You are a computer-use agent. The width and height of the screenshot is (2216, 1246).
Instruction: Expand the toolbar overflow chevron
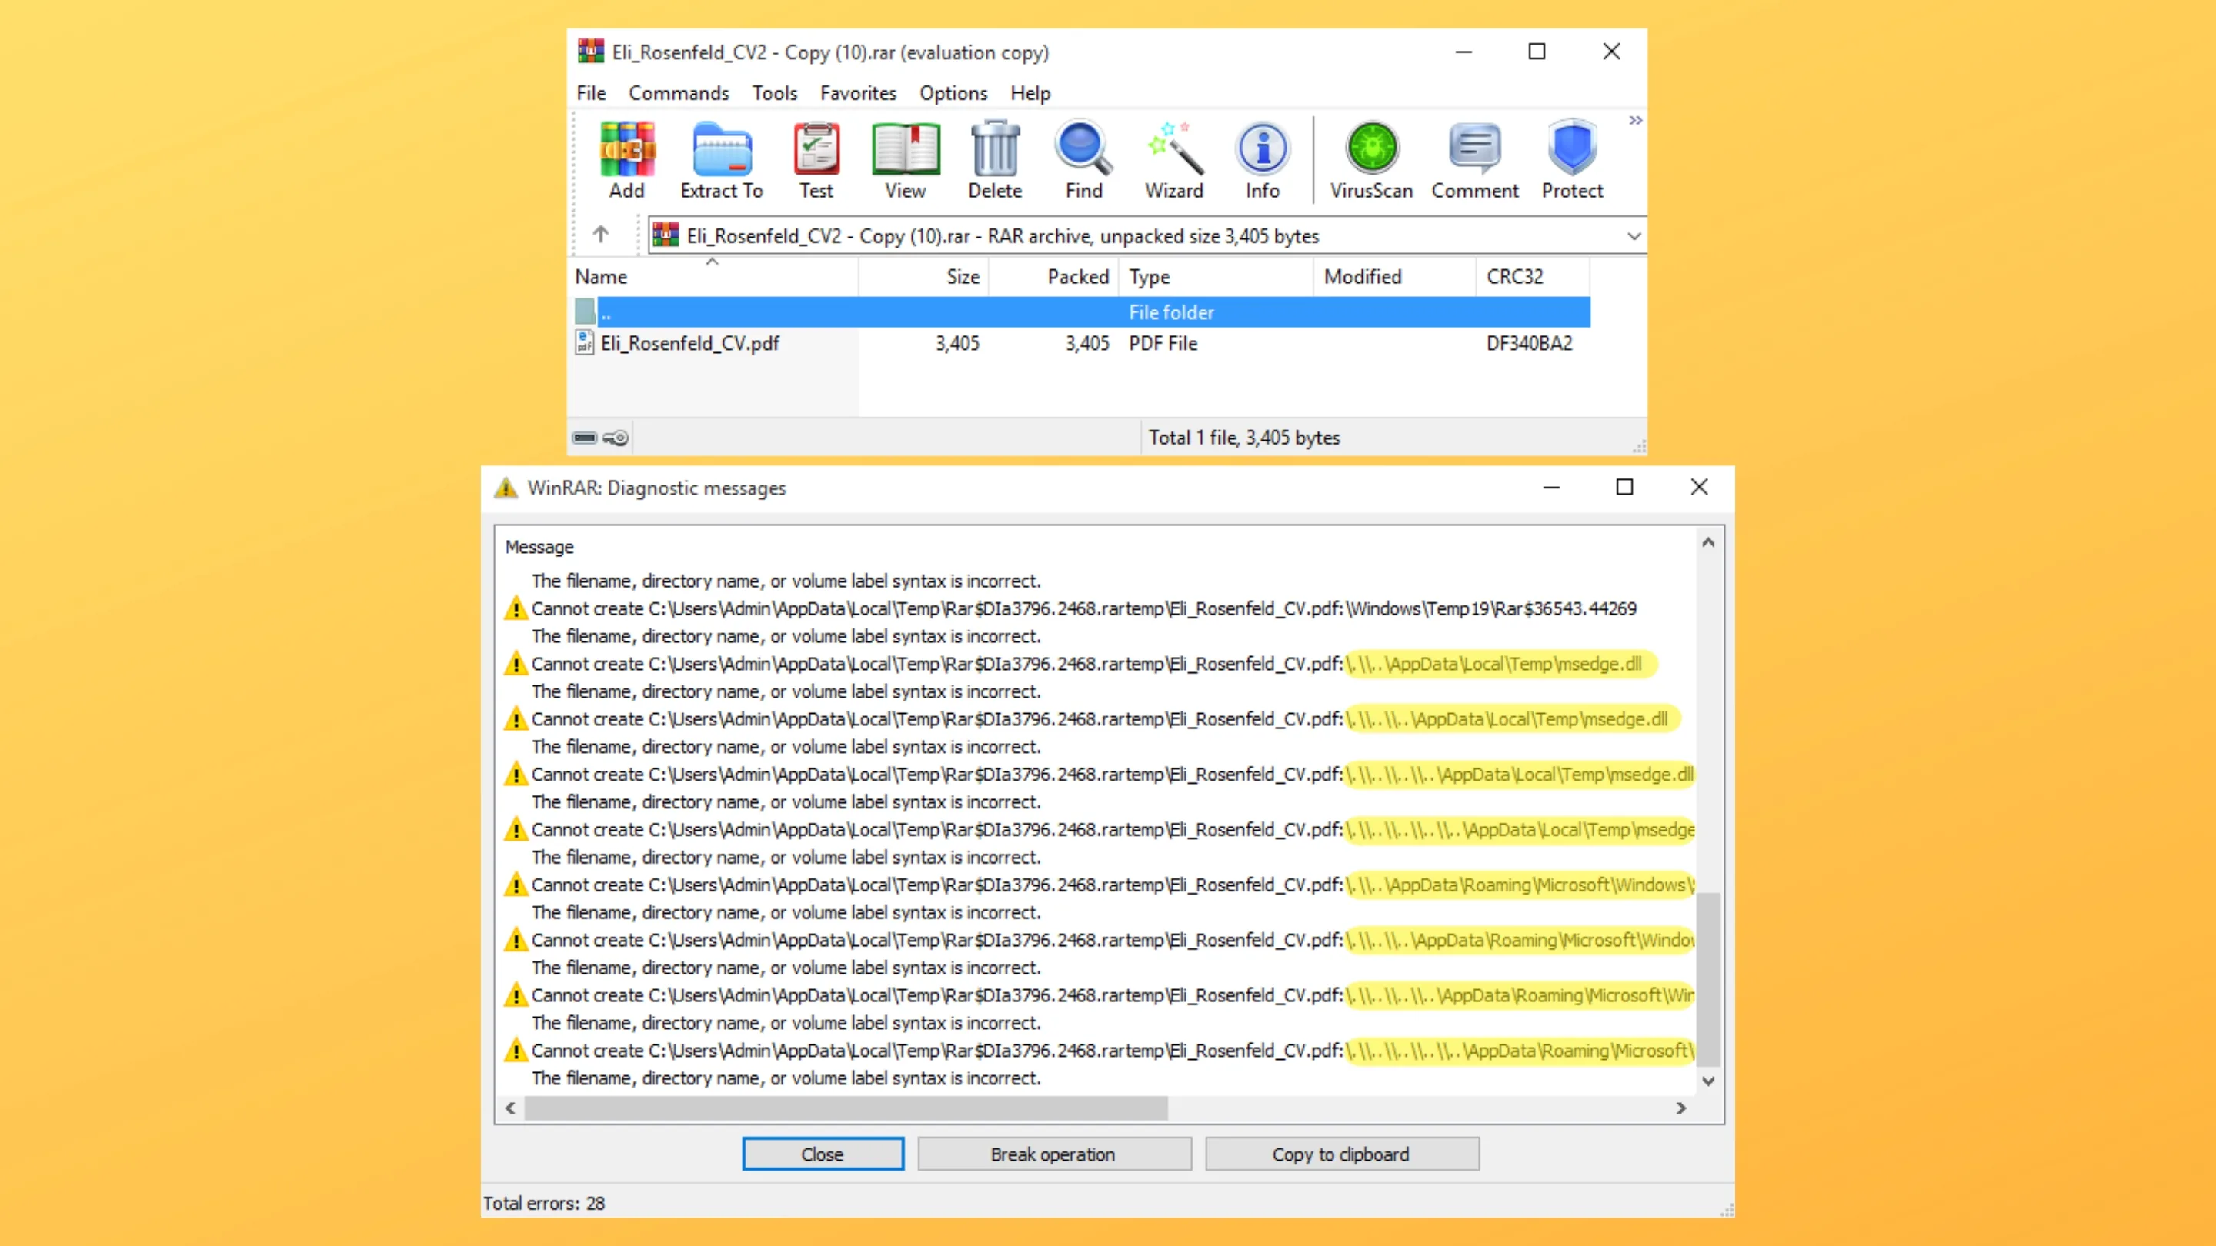point(1635,121)
